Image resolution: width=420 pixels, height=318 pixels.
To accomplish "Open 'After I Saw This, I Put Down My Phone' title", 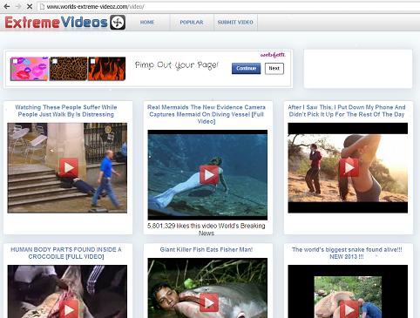I will coord(347,111).
